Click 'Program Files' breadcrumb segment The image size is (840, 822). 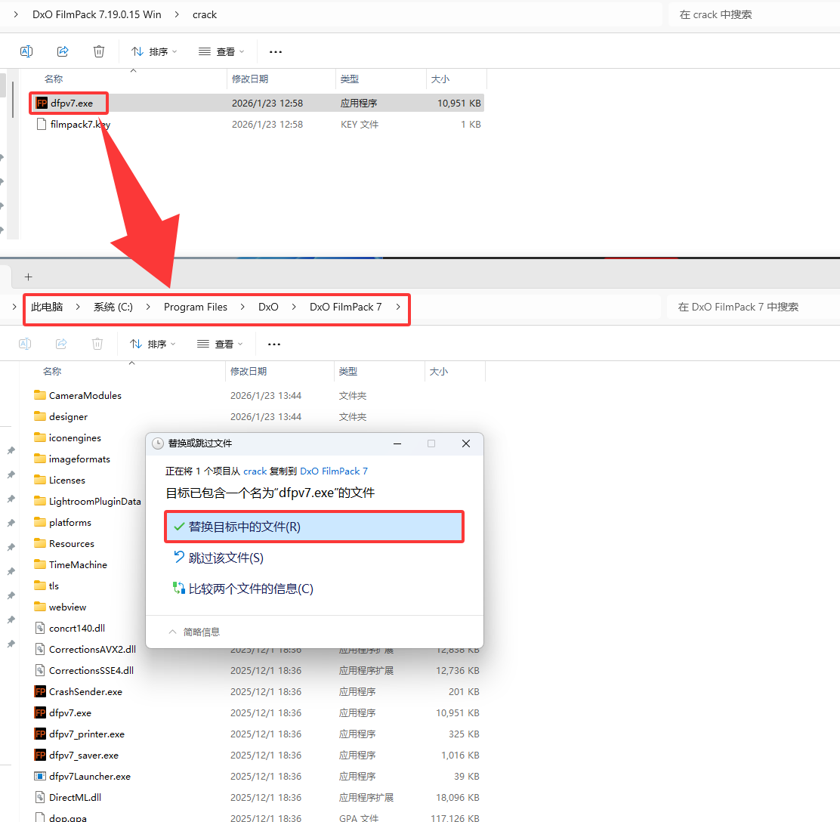pyautogui.click(x=196, y=307)
